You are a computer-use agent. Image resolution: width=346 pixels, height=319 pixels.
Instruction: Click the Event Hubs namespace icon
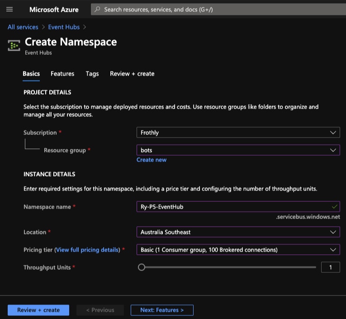(14, 46)
